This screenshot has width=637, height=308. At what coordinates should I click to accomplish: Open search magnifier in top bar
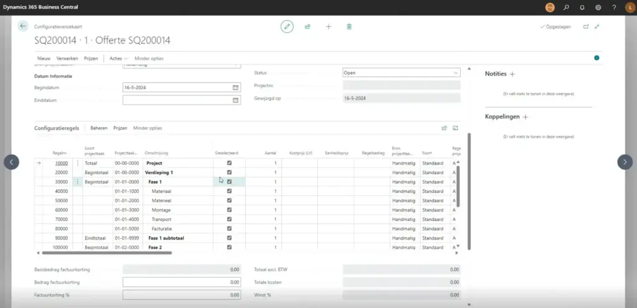566,7
